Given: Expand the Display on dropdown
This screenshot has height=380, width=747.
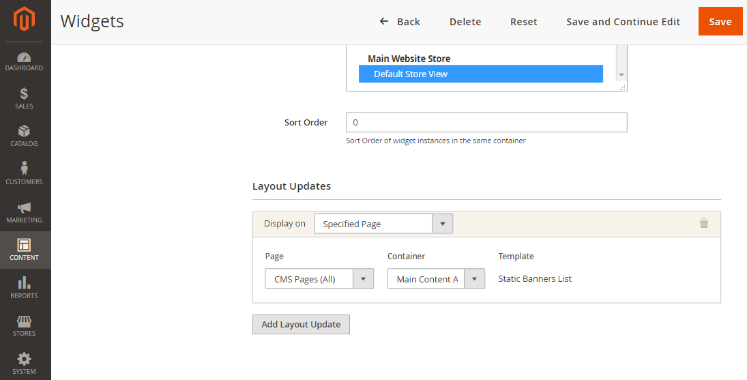Looking at the screenshot, I should click(383, 224).
